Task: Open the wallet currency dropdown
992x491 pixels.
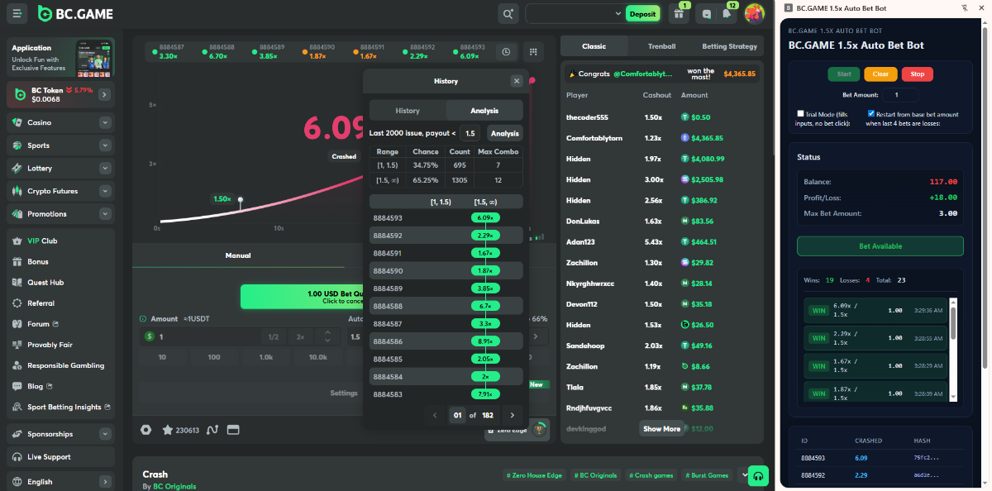Action: click(x=618, y=13)
